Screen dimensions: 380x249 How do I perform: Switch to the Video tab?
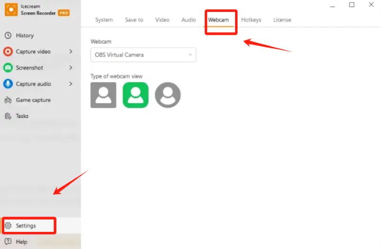[x=162, y=20]
